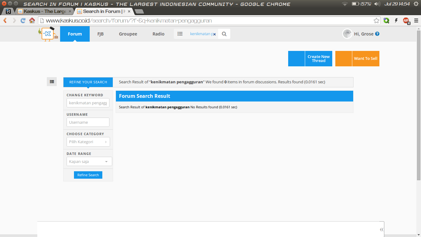
Task: Click the blue Refine Search button
Action: coord(88,175)
